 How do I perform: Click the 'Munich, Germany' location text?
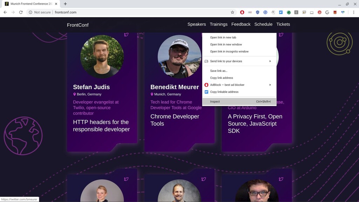coord(168,94)
